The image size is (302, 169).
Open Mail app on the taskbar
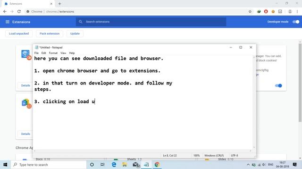click(x=136, y=165)
